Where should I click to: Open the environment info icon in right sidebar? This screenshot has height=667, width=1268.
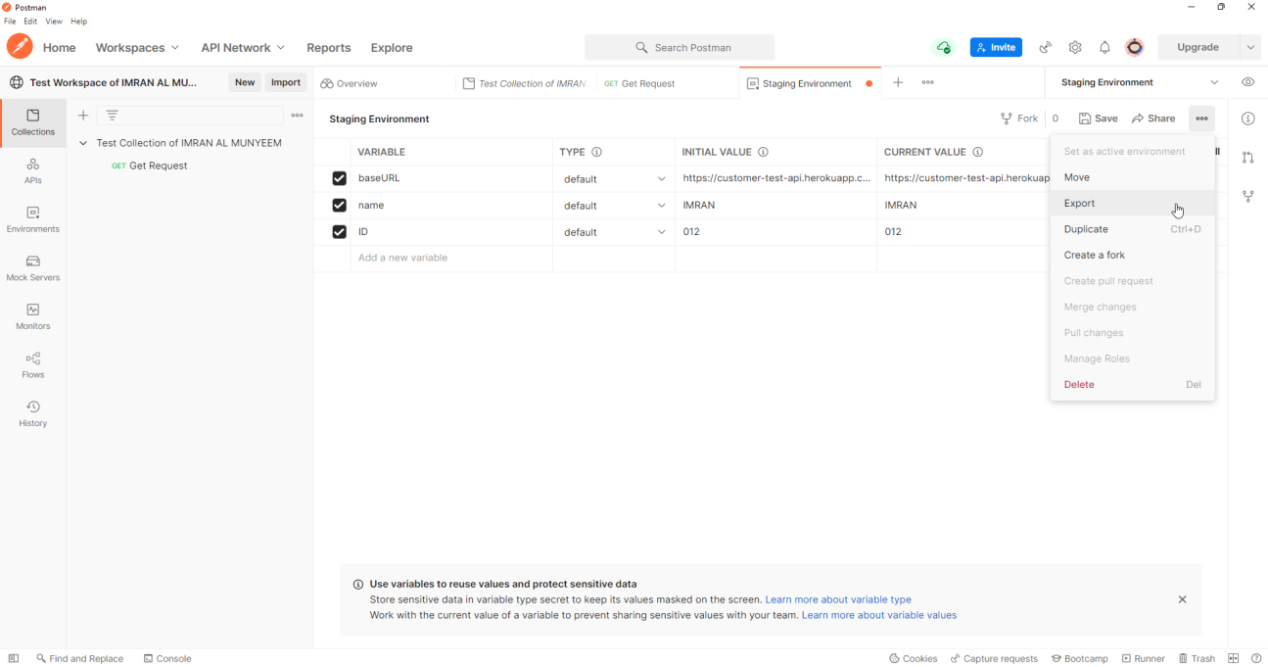[1248, 119]
